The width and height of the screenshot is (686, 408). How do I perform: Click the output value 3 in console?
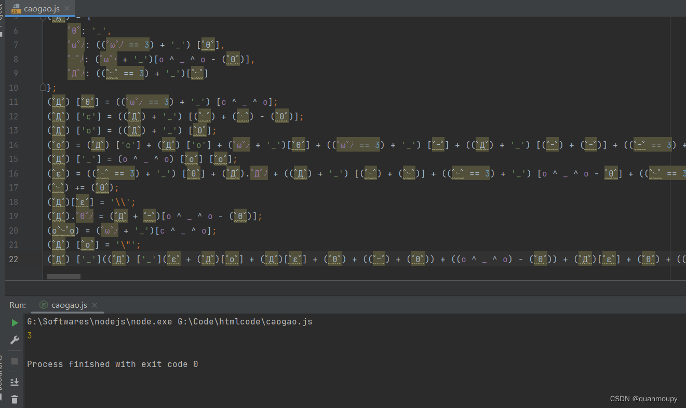click(30, 336)
